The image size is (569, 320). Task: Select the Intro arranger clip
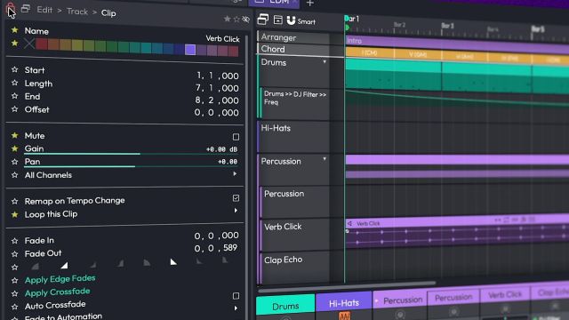pyautogui.click(x=457, y=44)
